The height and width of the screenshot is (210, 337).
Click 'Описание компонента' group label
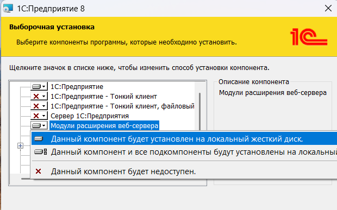tap(254, 82)
